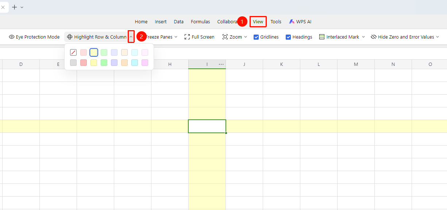
Task: Click the View tab
Action: click(x=258, y=21)
